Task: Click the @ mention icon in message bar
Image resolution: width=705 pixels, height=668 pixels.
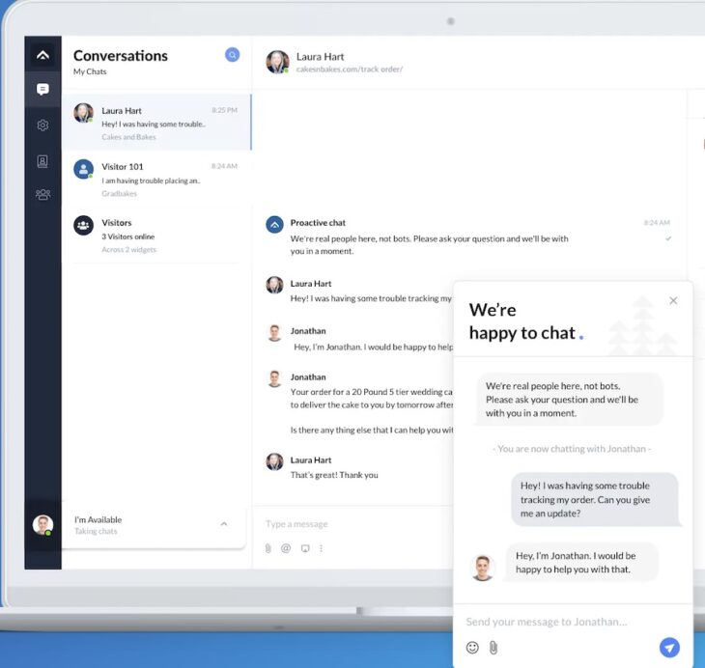Action: (x=286, y=548)
